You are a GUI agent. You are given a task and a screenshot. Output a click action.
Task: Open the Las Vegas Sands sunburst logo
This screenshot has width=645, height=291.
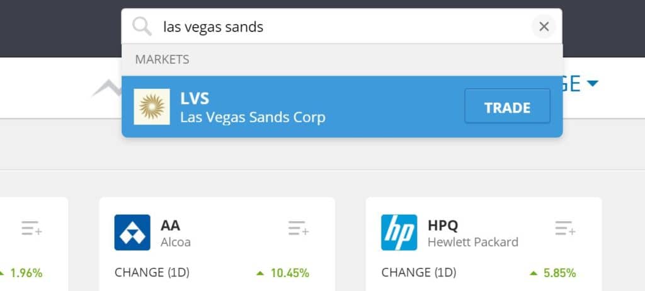[x=152, y=106]
